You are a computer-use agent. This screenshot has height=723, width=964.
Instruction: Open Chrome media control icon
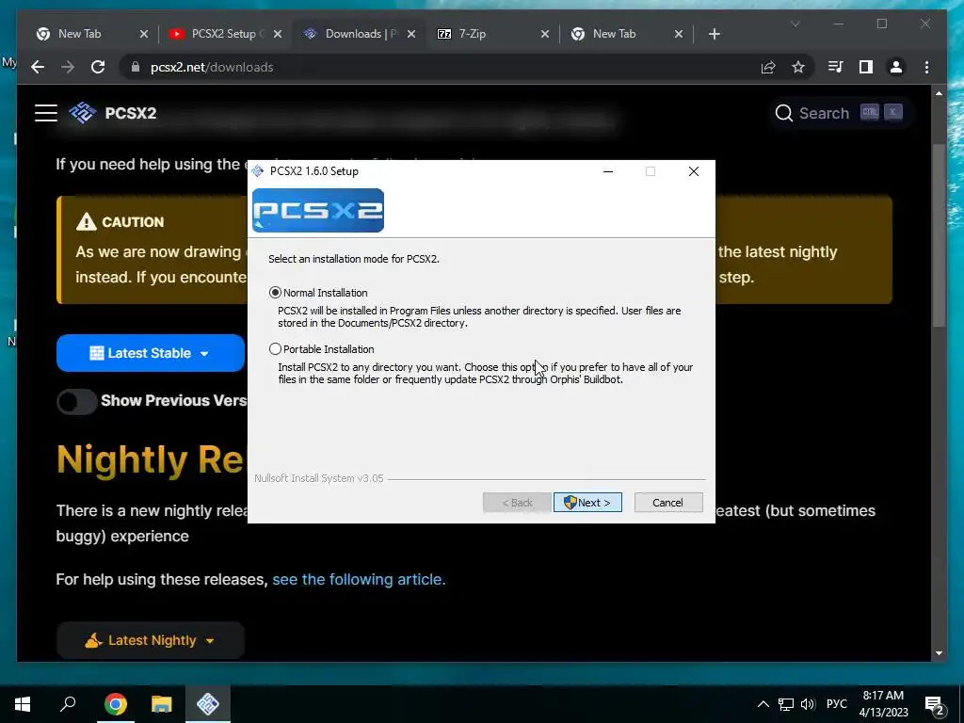click(836, 67)
